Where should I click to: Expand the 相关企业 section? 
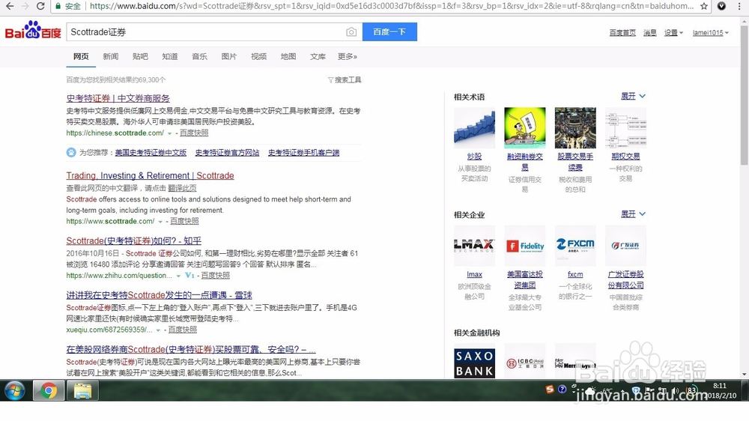tap(633, 214)
